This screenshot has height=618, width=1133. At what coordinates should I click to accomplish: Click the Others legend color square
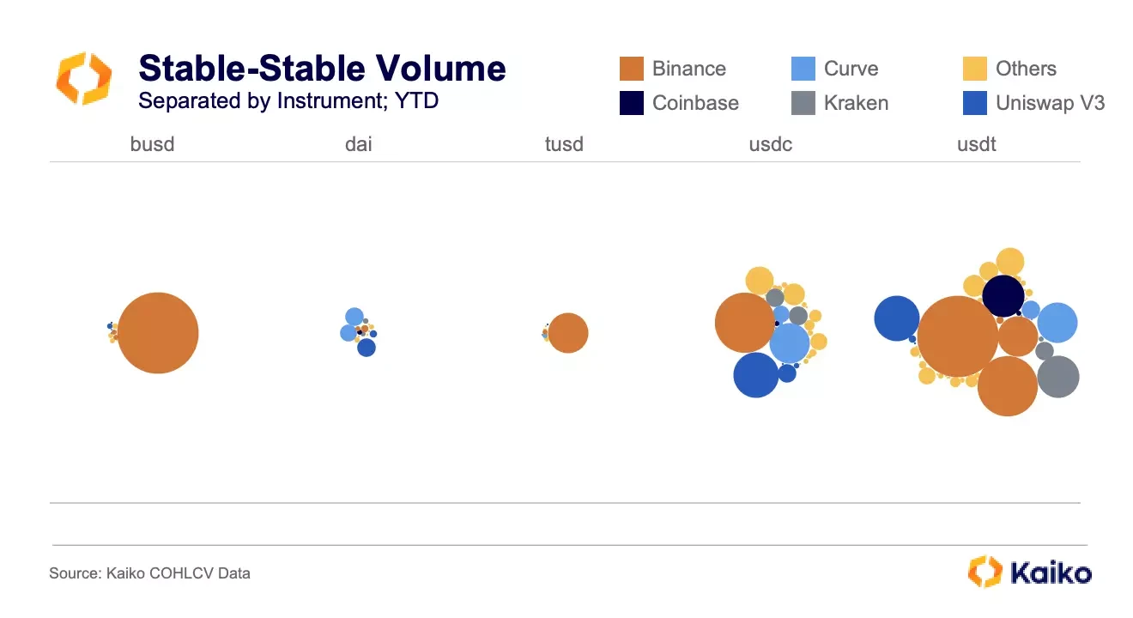(974, 69)
